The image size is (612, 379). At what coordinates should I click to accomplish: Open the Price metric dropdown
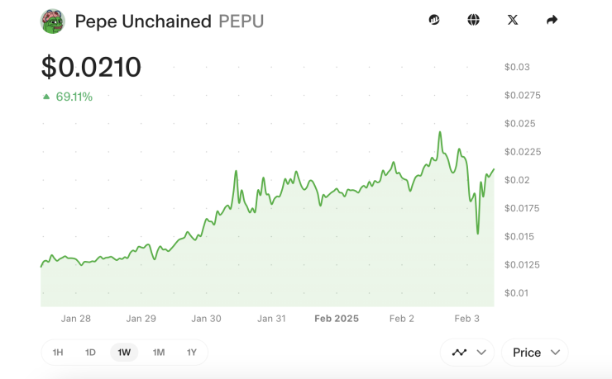coord(534,353)
